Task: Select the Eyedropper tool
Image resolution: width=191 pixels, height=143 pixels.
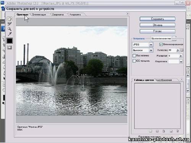Action: [x=10, y=34]
